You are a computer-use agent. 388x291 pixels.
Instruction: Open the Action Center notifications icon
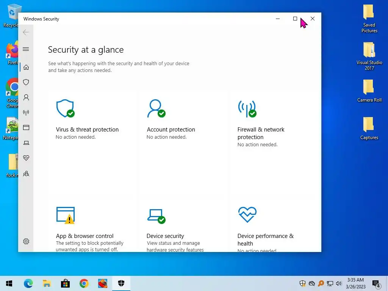tap(376, 283)
